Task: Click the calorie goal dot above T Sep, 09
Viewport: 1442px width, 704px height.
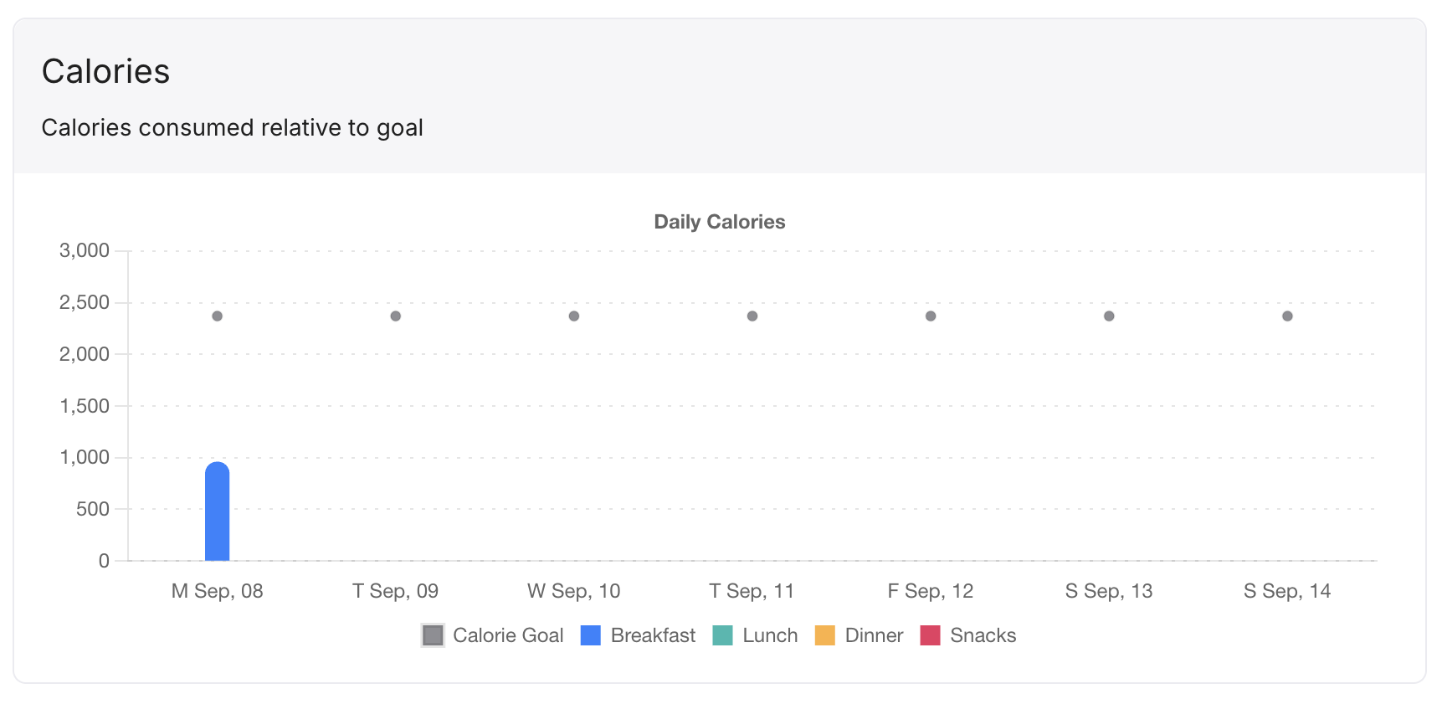Action: click(x=396, y=316)
